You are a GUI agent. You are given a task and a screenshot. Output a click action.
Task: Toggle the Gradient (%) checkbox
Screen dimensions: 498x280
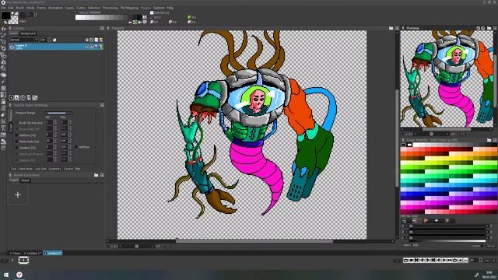(x=16, y=147)
